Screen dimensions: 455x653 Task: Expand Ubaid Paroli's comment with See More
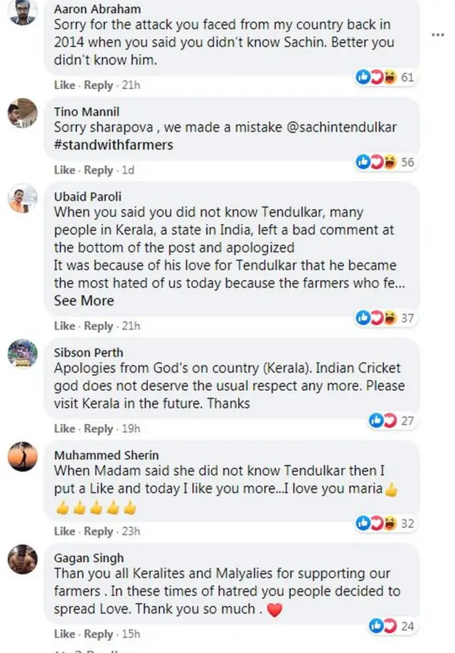coord(84,301)
